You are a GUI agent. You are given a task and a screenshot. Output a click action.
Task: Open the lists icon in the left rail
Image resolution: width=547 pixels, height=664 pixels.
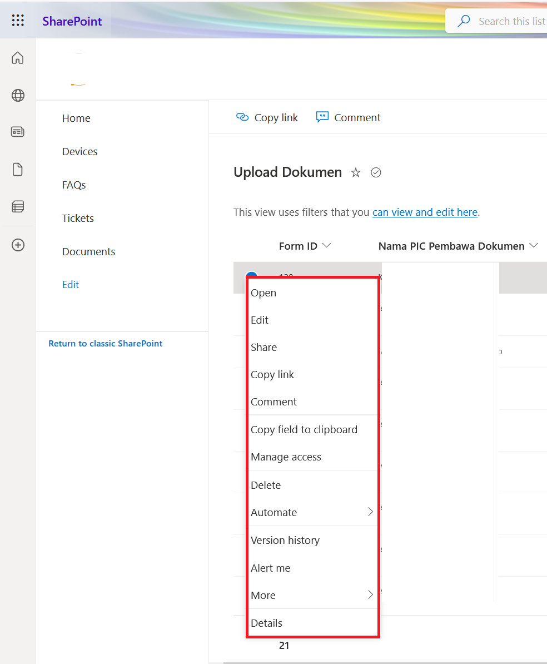tap(17, 206)
